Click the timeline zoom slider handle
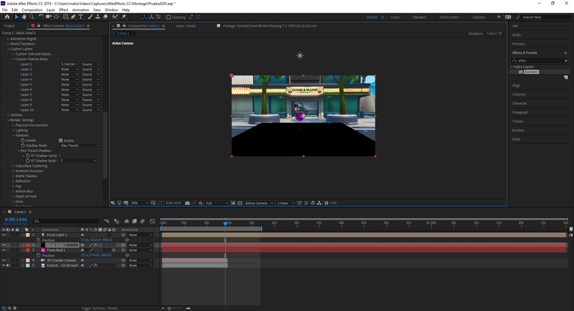 coord(169,308)
